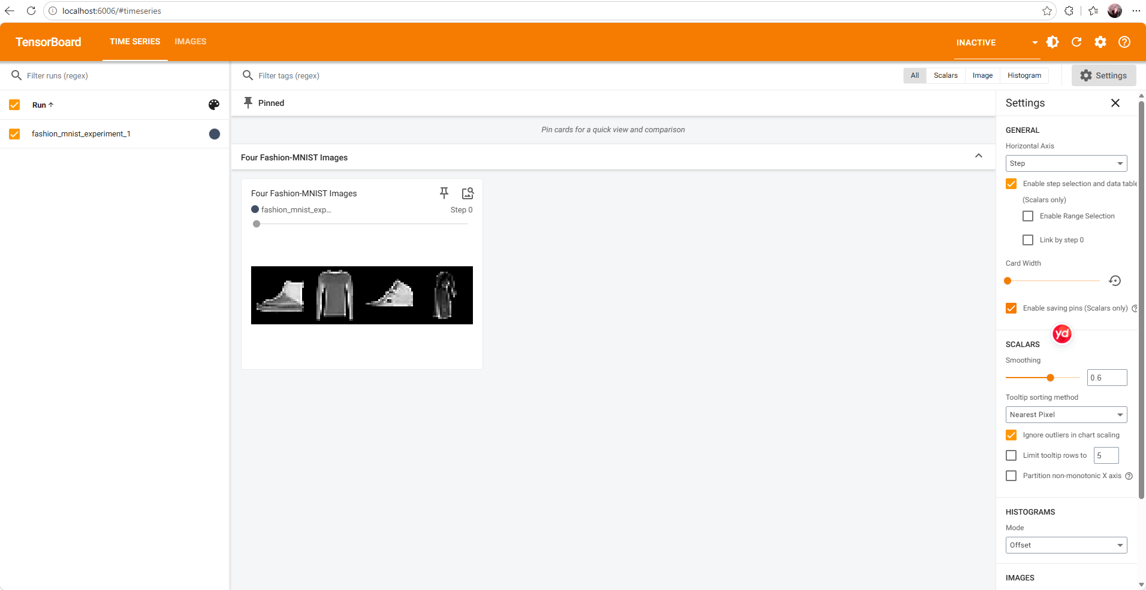
Task: Switch to the IMAGES tab
Action: pos(191,41)
